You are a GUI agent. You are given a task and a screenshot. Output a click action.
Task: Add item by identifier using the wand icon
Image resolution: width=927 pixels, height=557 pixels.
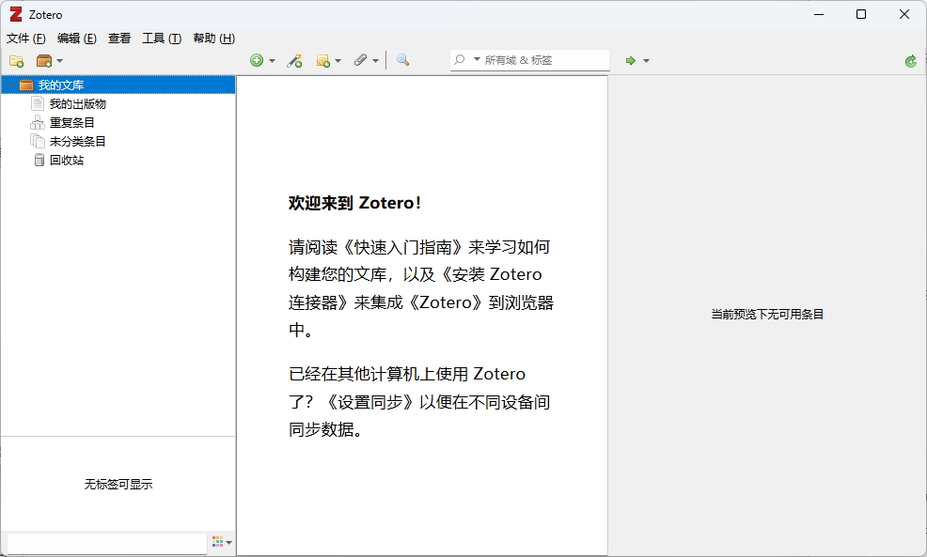point(294,60)
